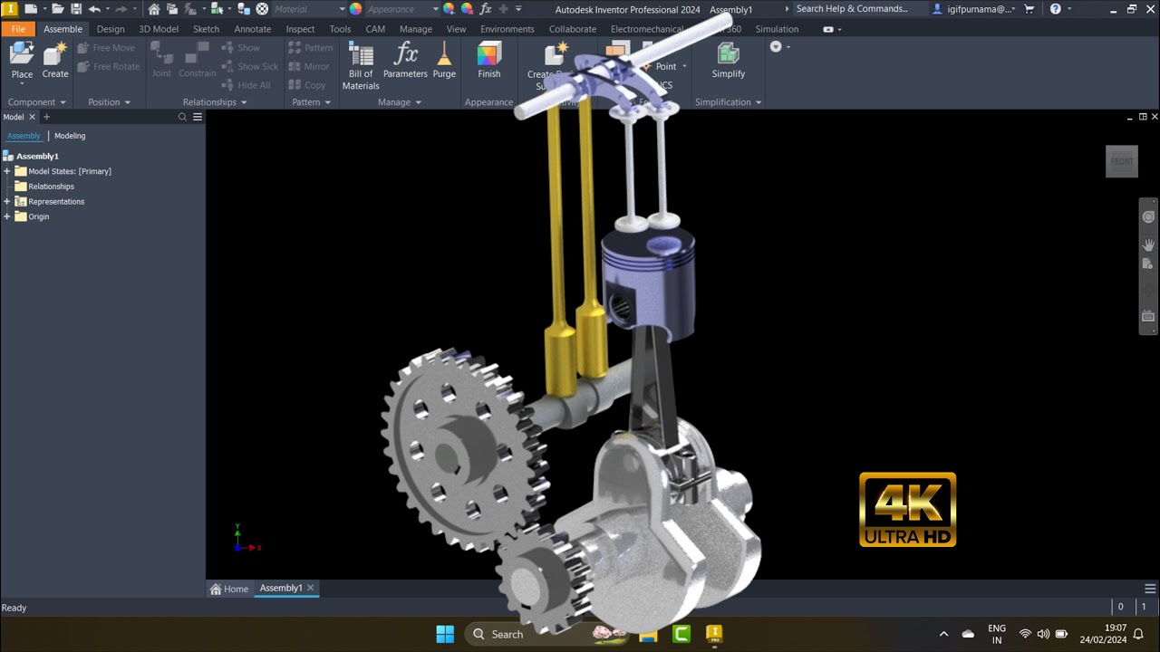Click the shopping cart icon
The image size is (1160, 652).
1029,9
